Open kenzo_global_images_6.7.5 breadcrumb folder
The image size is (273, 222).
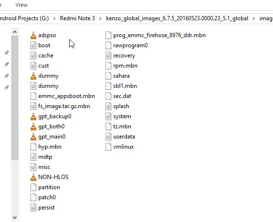pyautogui.click(x=177, y=18)
